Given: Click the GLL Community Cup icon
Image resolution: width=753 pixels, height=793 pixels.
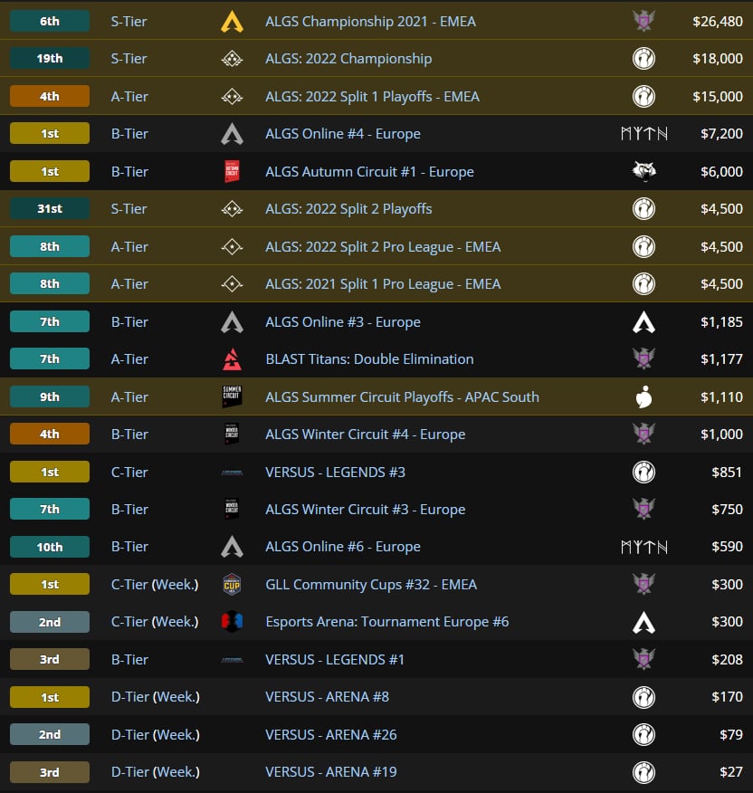Looking at the screenshot, I should coord(232,585).
